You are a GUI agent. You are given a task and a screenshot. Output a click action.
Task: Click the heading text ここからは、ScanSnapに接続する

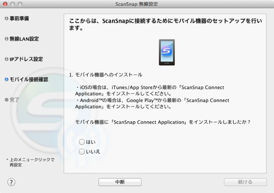[166, 24]
